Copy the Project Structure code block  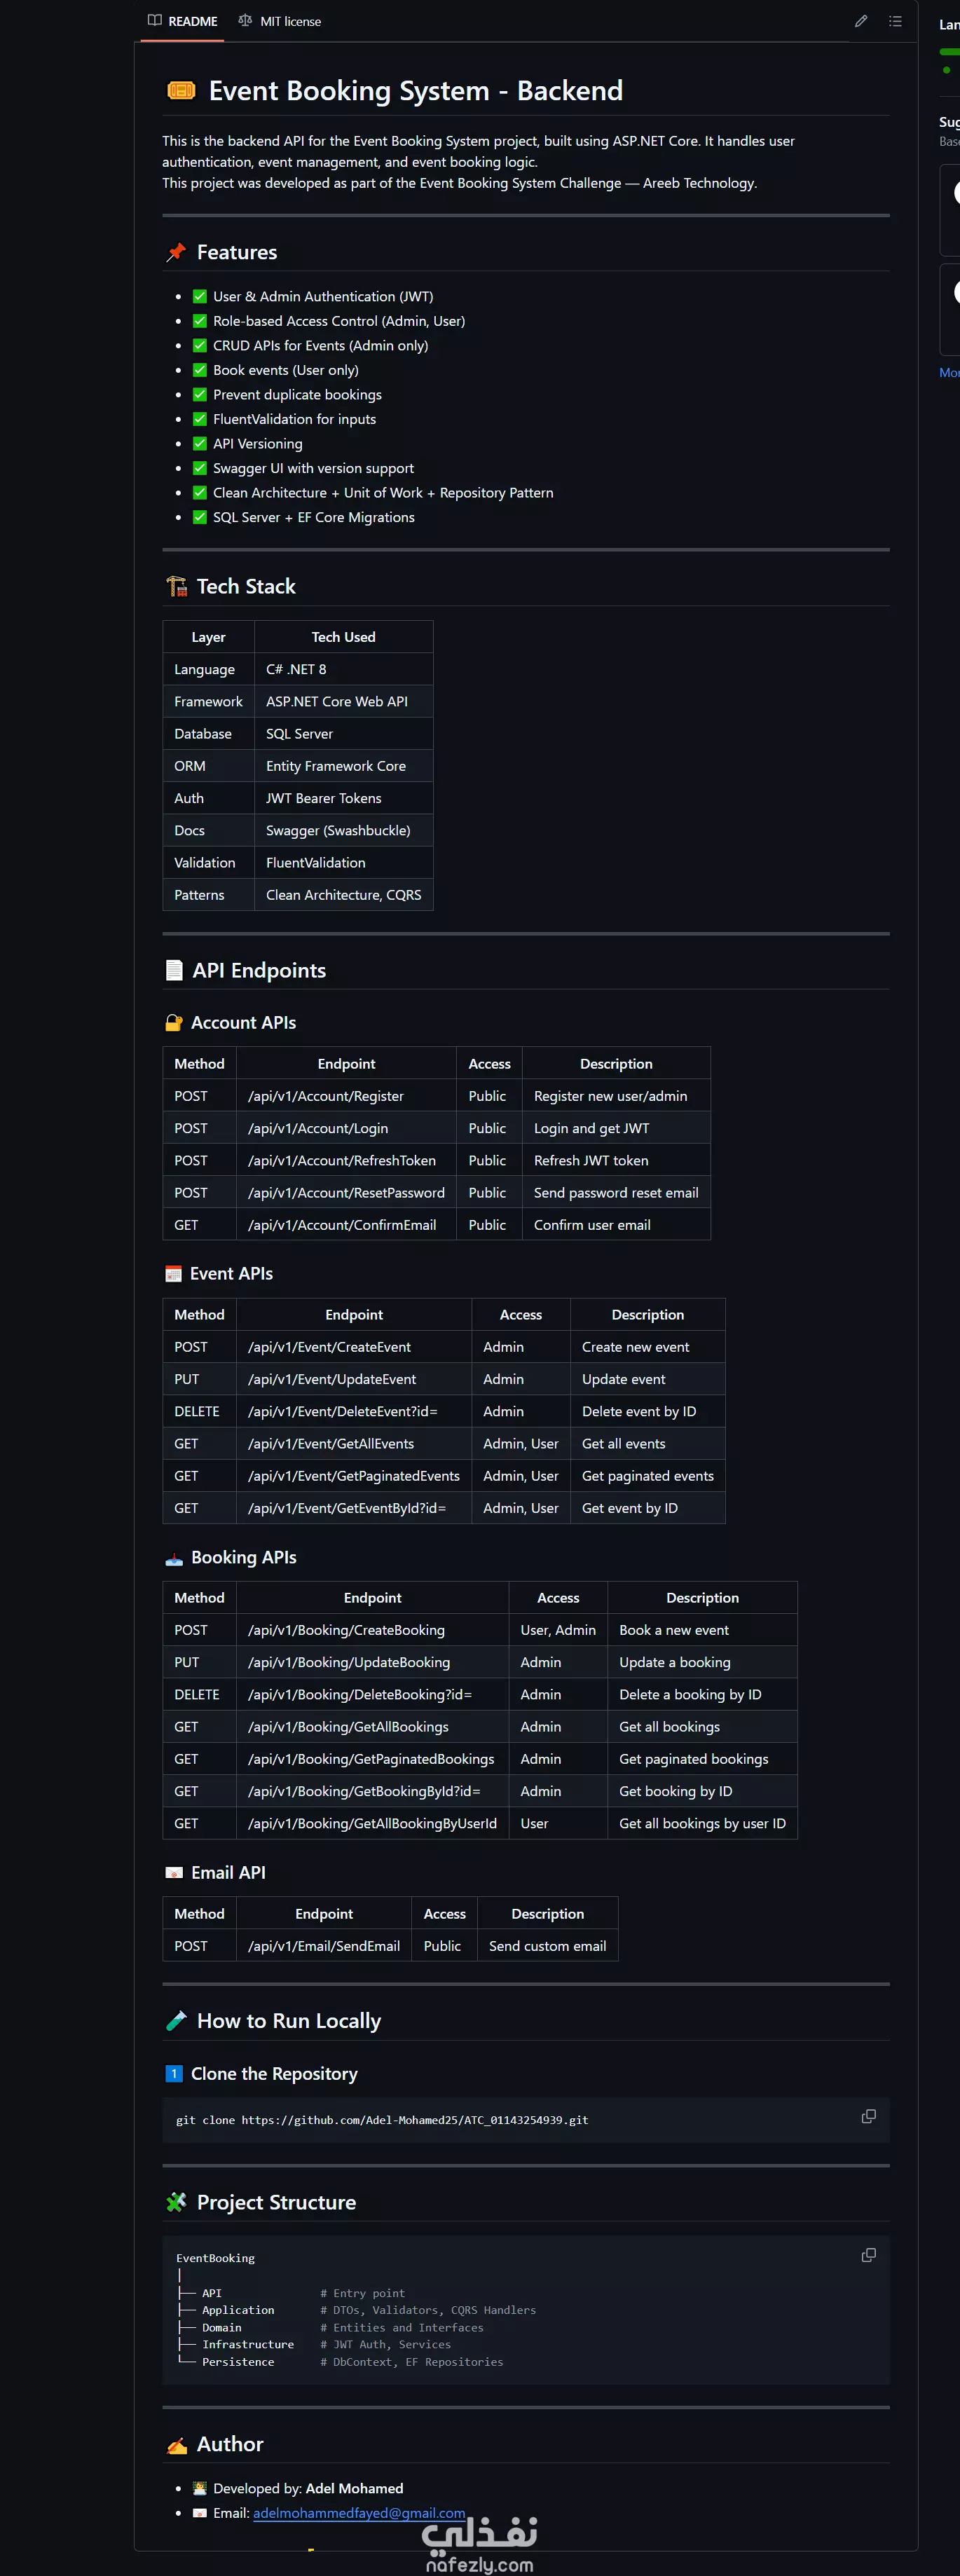click(868, 2255)
